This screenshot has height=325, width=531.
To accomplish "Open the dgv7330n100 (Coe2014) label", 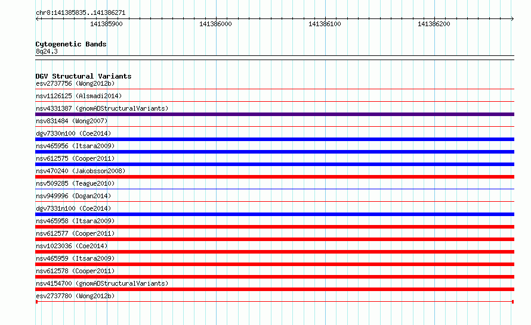I will (x=73, y=133).
